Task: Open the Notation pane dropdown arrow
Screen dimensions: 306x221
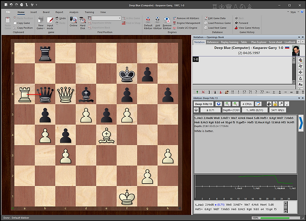Action: pyautogui.click(x=299, y=37)
